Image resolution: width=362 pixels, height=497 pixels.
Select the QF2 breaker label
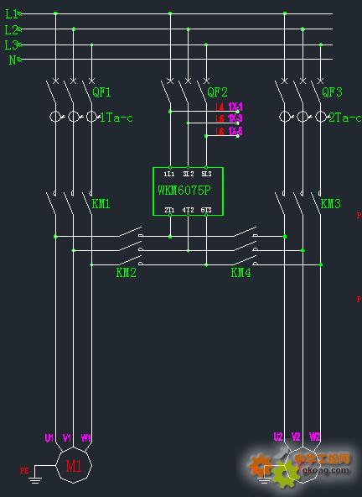(217, 92)
